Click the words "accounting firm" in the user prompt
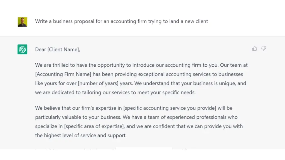Image resolution: width=285 pixels, height=160 pixels. point(129,21)
